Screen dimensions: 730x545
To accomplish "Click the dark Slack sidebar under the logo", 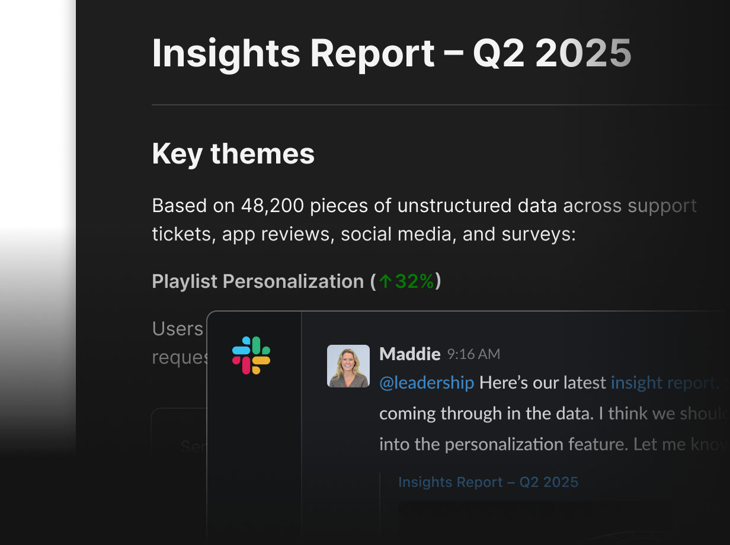I will [x=254, y=462].
